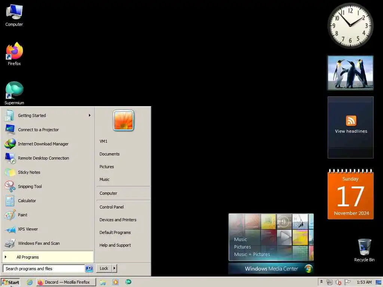Click the show desktop icon at taskbar end

pos(379,283)
